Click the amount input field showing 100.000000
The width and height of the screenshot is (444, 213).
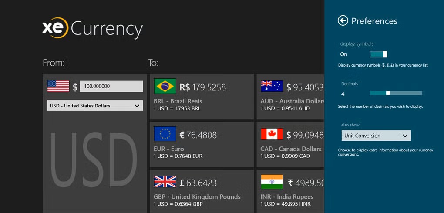(x=111, y=86)
